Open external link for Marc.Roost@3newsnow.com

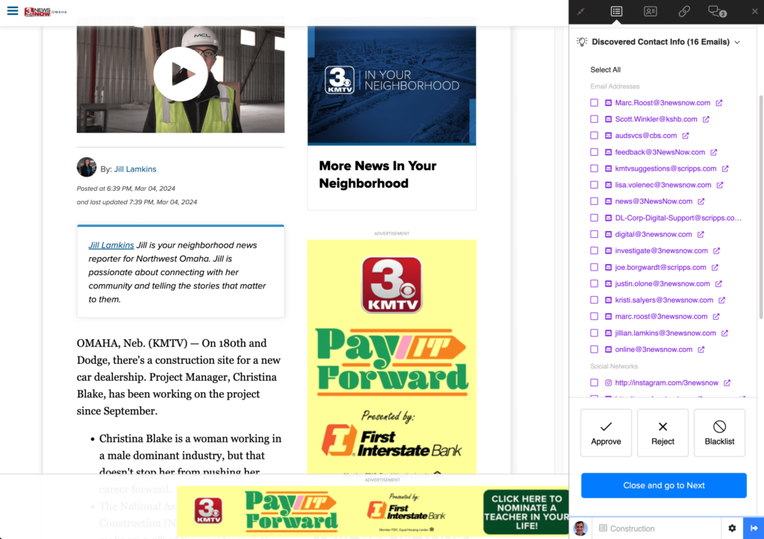[x=719, y=103]
